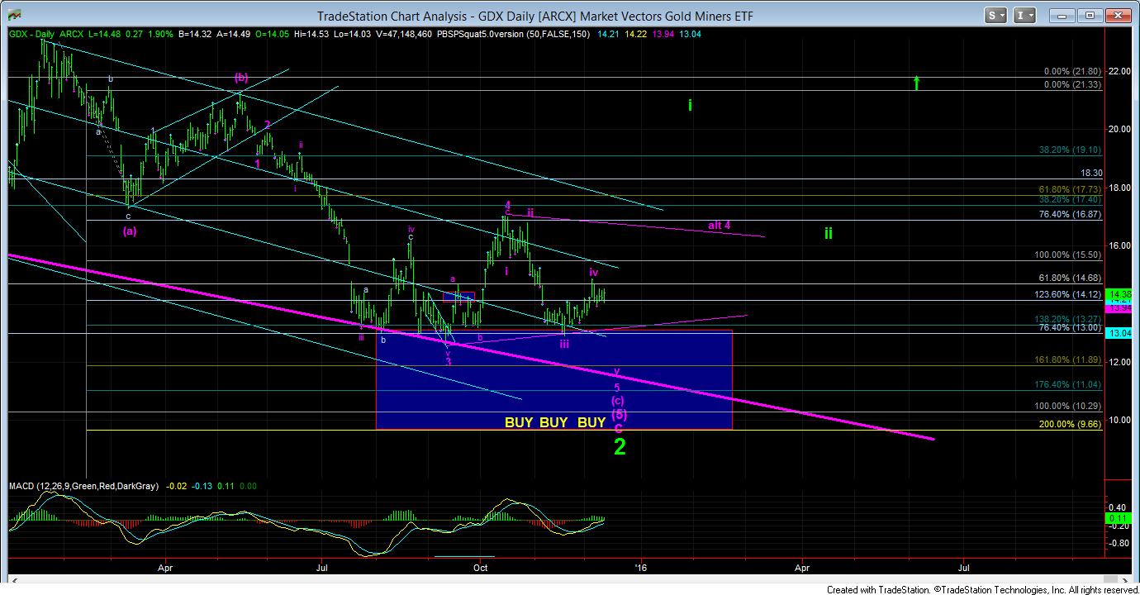Click the '76.40% (16.87)' Fibonacci label
This screenshot has width=1140, height=595.
pos(1071,214)
